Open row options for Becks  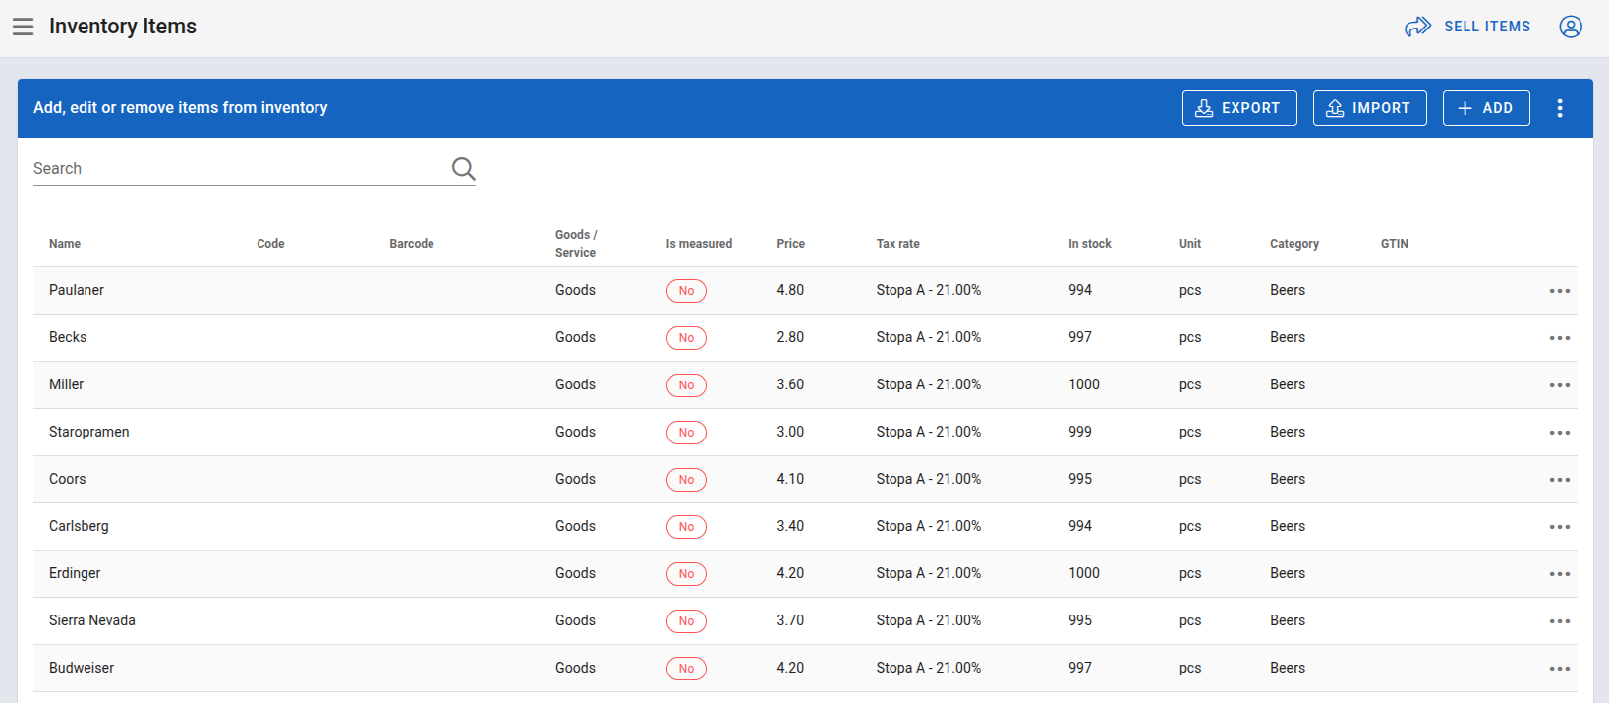pyautogui.click(x=1560, y=338)
